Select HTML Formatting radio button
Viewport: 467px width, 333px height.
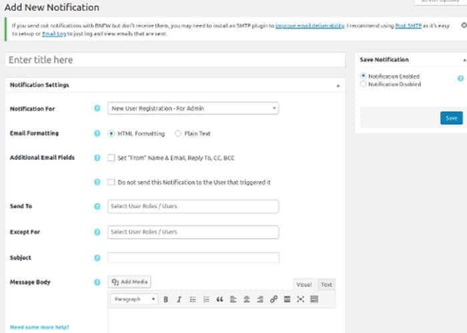(111, 133)
